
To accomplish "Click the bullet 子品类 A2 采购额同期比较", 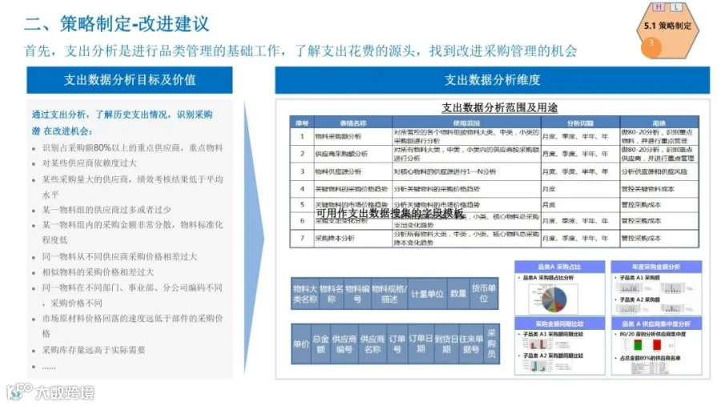I will click(553, 356).
